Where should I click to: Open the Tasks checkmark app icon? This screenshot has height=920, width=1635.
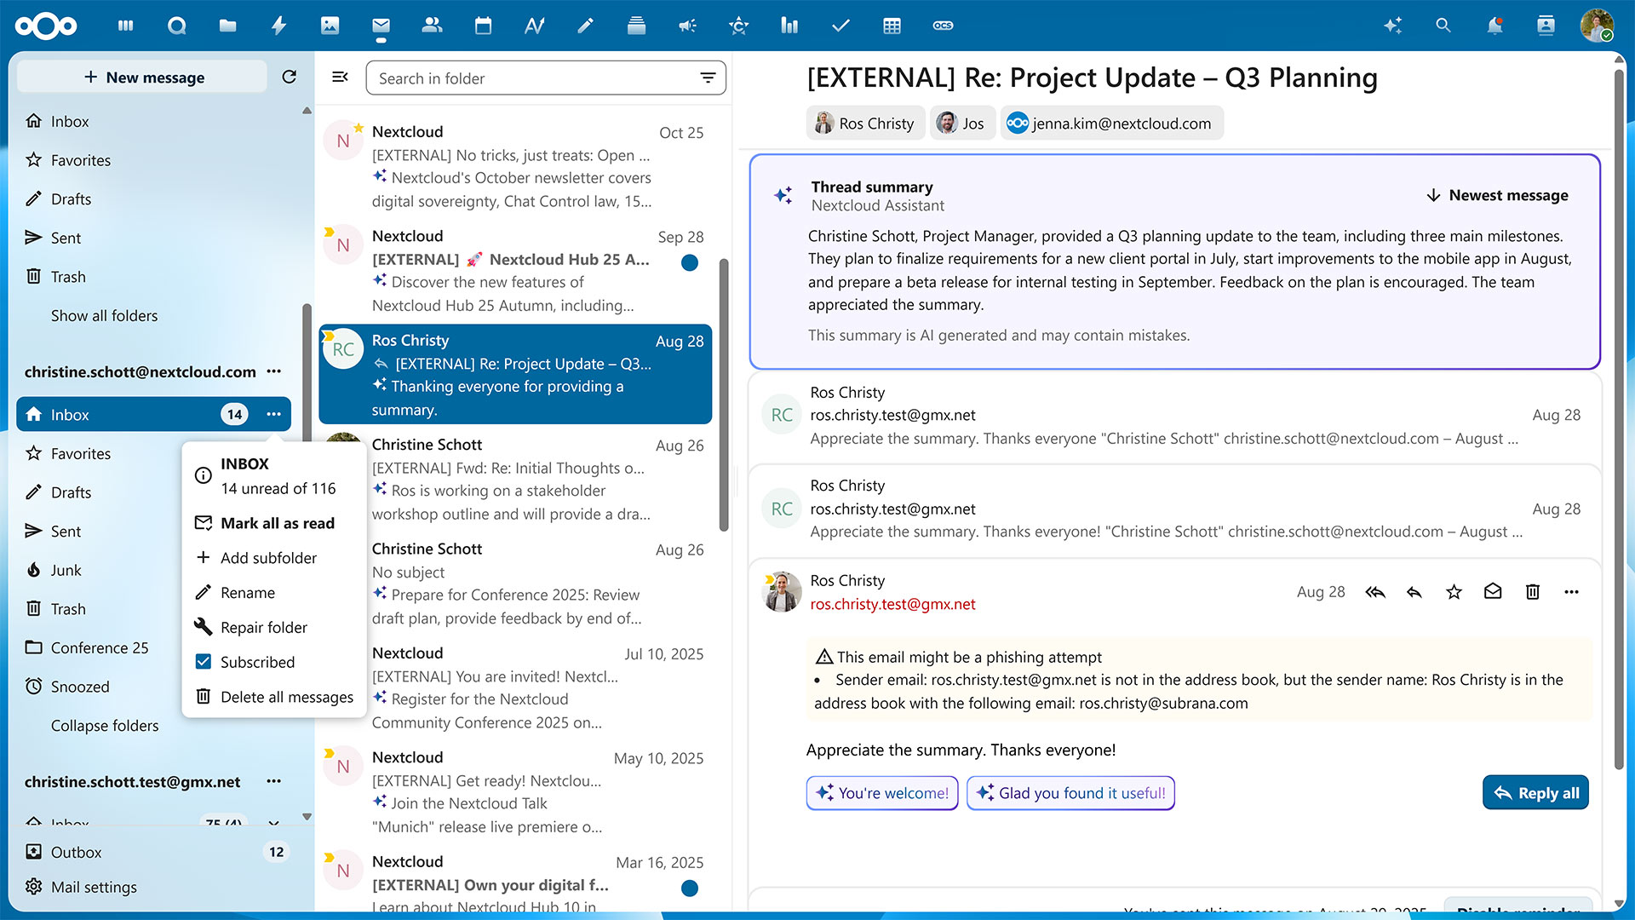click(x=840, y=26)
